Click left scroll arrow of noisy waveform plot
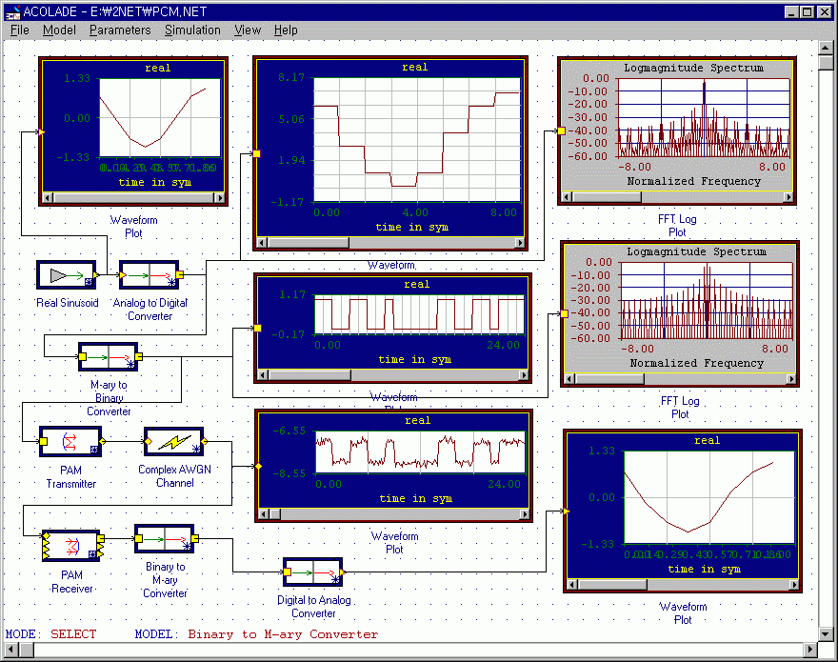The height and width of the screenshot is (662, 838). (x=264, y=513)
